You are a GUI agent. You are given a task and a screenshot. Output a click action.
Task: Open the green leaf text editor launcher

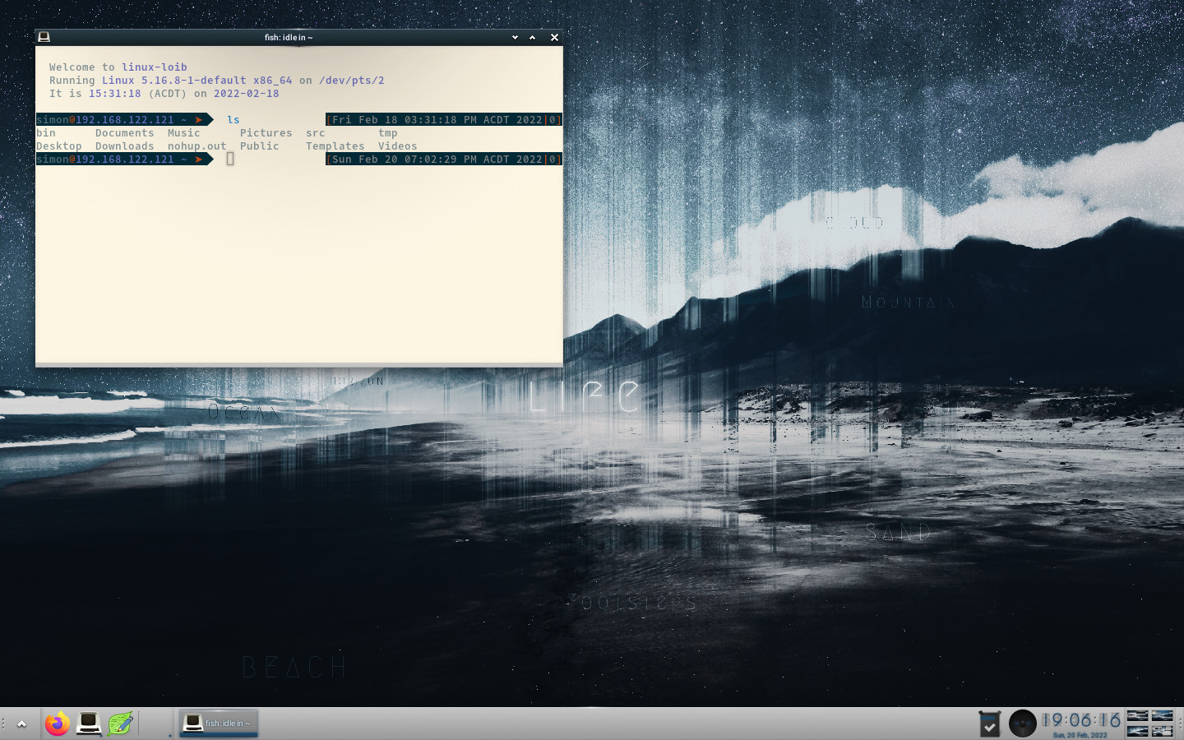click(120, 724)
